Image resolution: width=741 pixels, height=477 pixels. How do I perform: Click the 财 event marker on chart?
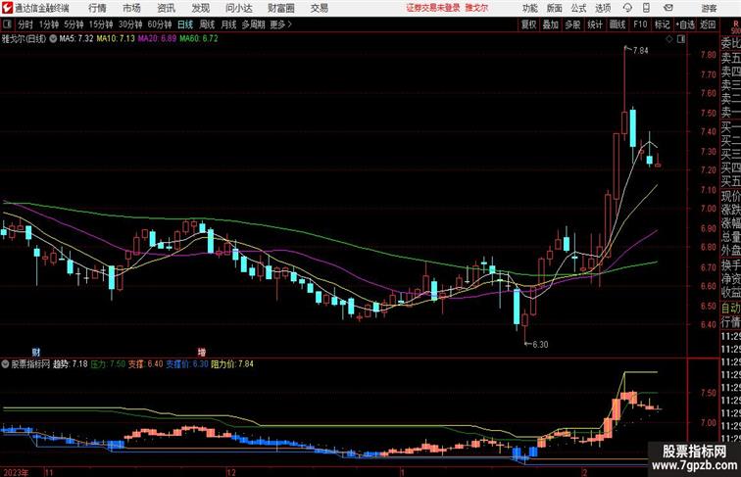click(36, 352)
